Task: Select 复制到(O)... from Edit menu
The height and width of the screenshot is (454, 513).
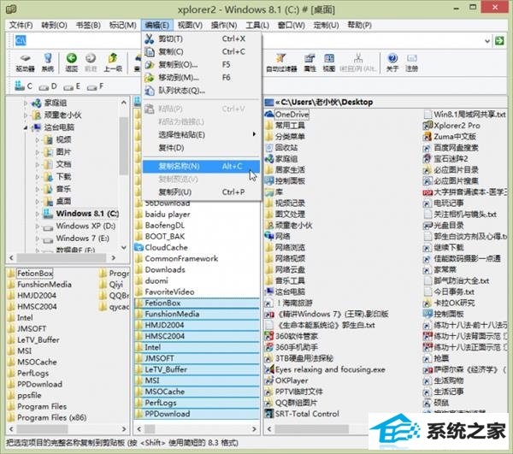Action: point(201,65)
